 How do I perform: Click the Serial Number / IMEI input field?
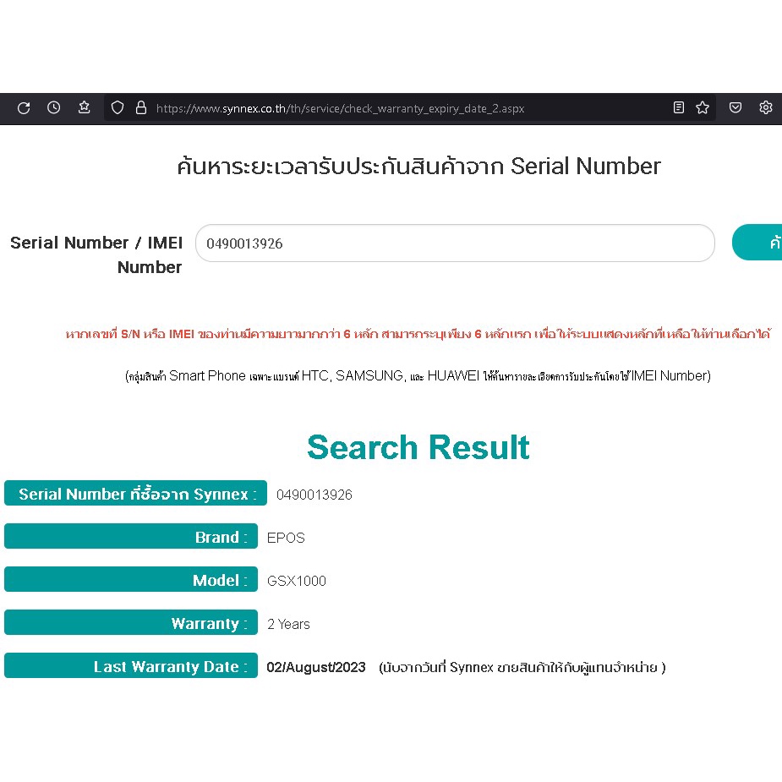pos(455,243)
